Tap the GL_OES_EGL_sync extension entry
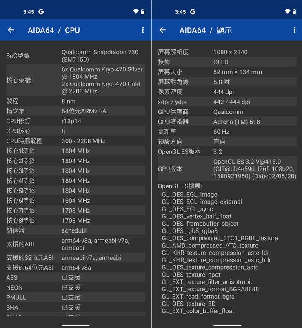The height and width of the screenshot is (328, 302). (187, 209)
